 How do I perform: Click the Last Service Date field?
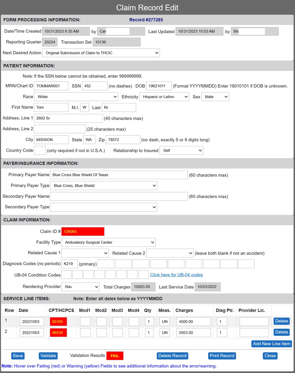pos(207,287)
